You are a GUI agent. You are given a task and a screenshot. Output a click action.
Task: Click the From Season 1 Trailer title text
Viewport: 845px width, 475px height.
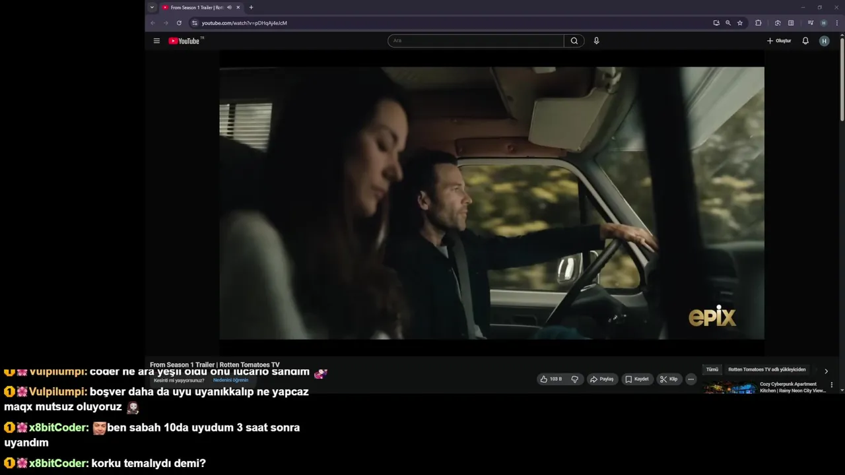coord(215,365)
